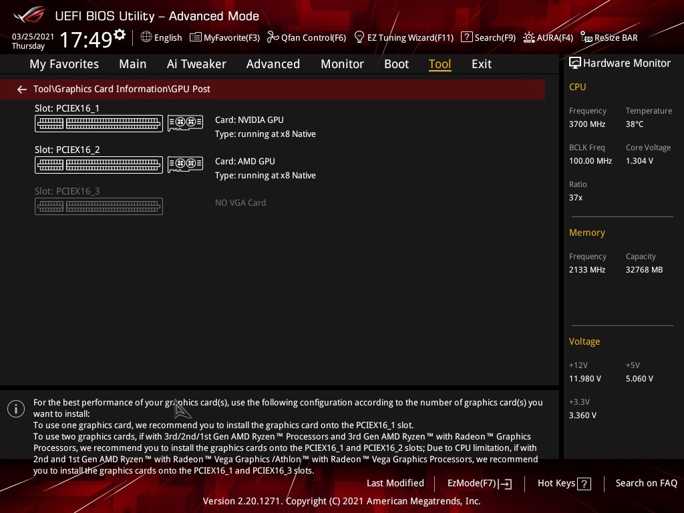684x513 pixels.
Task: Click the 'Slot: PCIEX16_3' label
Action: pos(67,191)
